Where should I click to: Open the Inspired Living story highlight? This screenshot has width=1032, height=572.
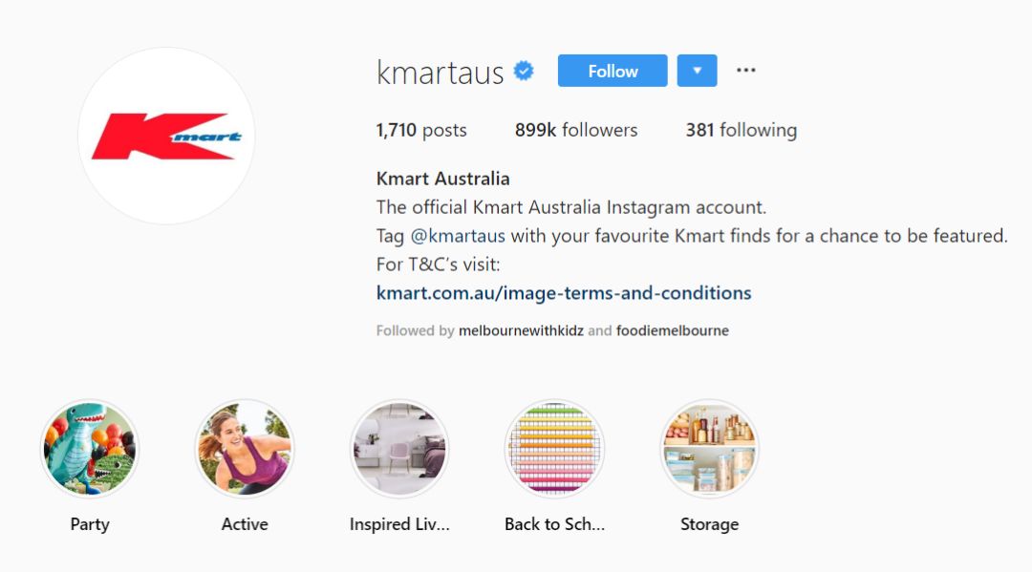point(399,449)
